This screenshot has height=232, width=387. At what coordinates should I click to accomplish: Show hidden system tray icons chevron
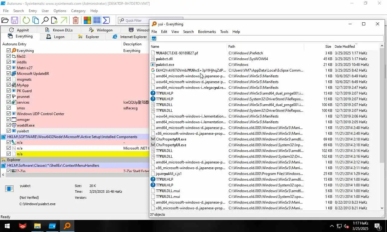coord(332,226)
